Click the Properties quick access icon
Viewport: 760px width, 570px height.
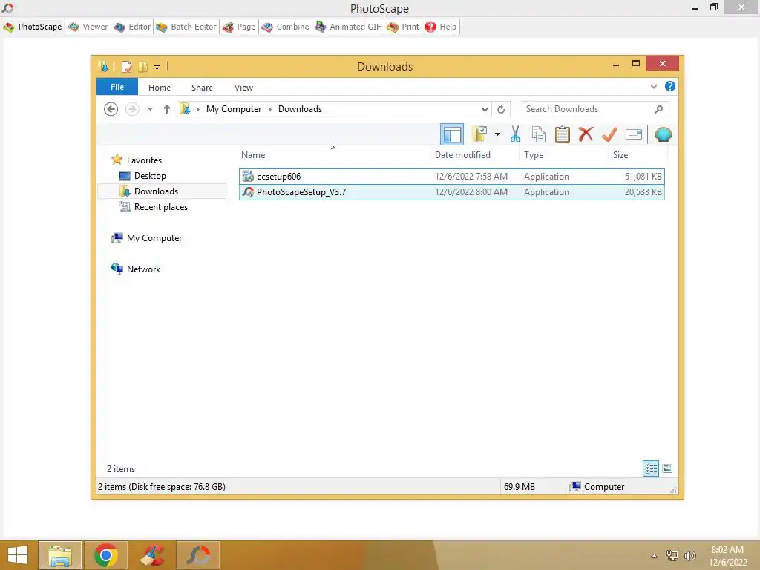click(126, 66)
